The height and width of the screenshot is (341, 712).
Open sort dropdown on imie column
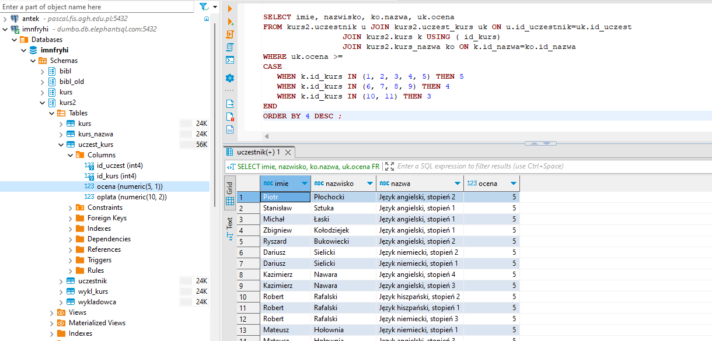coord(304,183)
